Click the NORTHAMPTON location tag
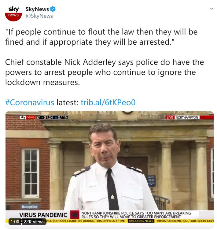Image resolution: width=217 pixels, height=230 pixels. click(187, 117)
